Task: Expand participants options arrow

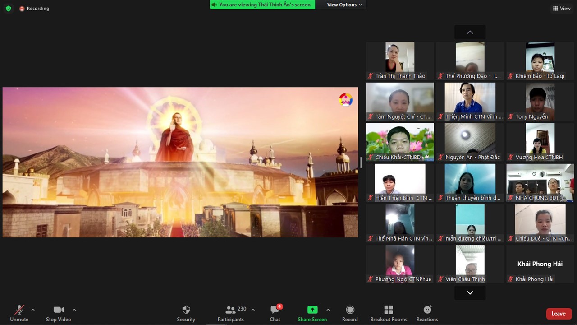Action: click(x=253, y=310)
